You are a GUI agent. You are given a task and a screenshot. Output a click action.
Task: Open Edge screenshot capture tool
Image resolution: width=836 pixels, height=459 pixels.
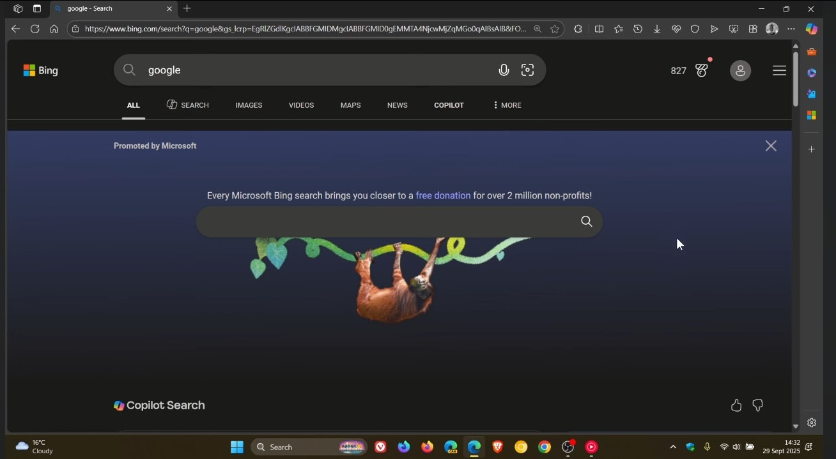pos(734,29)
